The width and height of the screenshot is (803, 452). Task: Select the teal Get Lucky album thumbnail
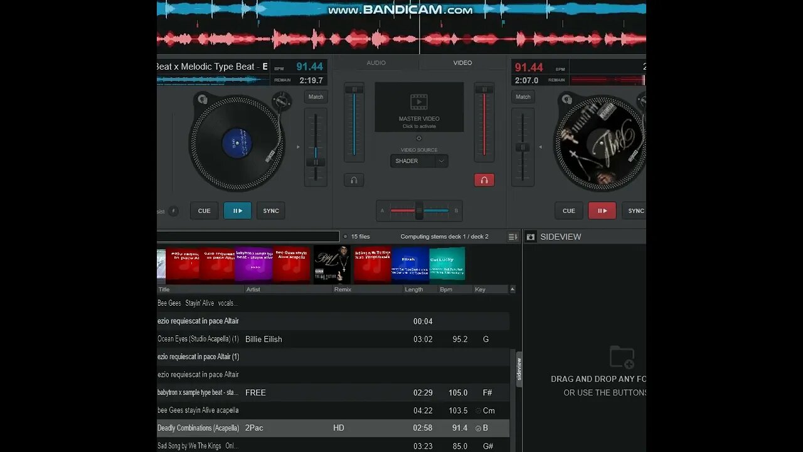coord(447,264)
